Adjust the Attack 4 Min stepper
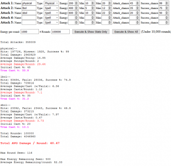 93,18
